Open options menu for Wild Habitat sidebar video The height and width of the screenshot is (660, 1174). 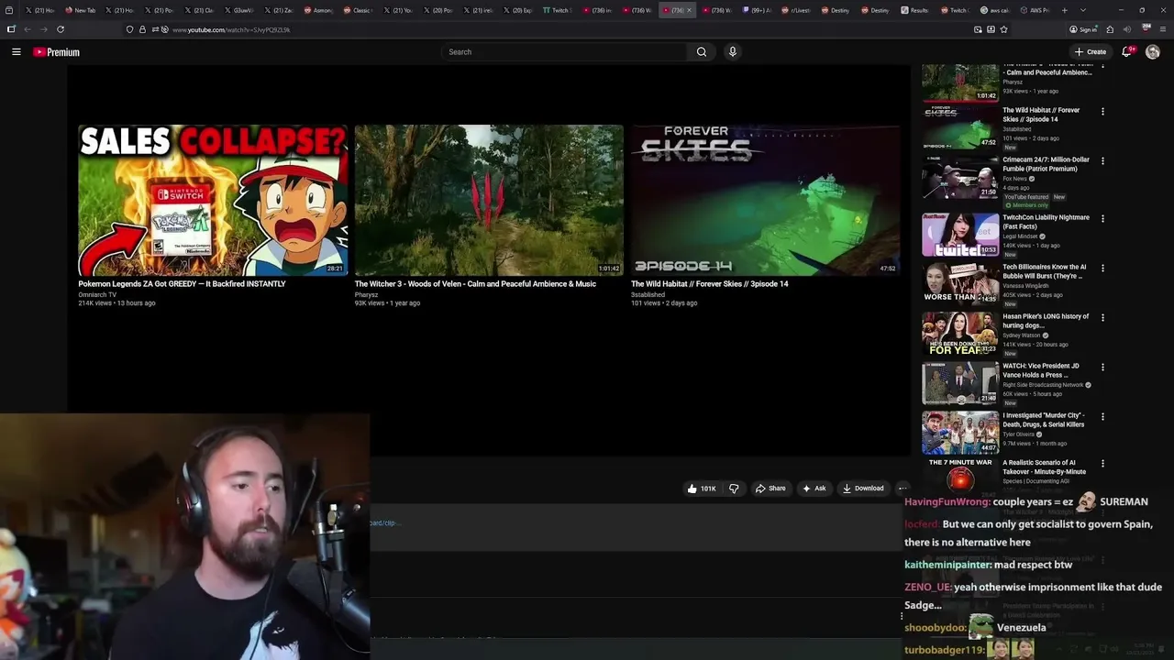click(x=1102, y=112)
